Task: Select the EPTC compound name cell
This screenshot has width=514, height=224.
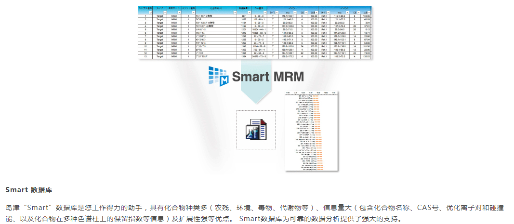Action: pyautogui.click(x=216, y=50)
